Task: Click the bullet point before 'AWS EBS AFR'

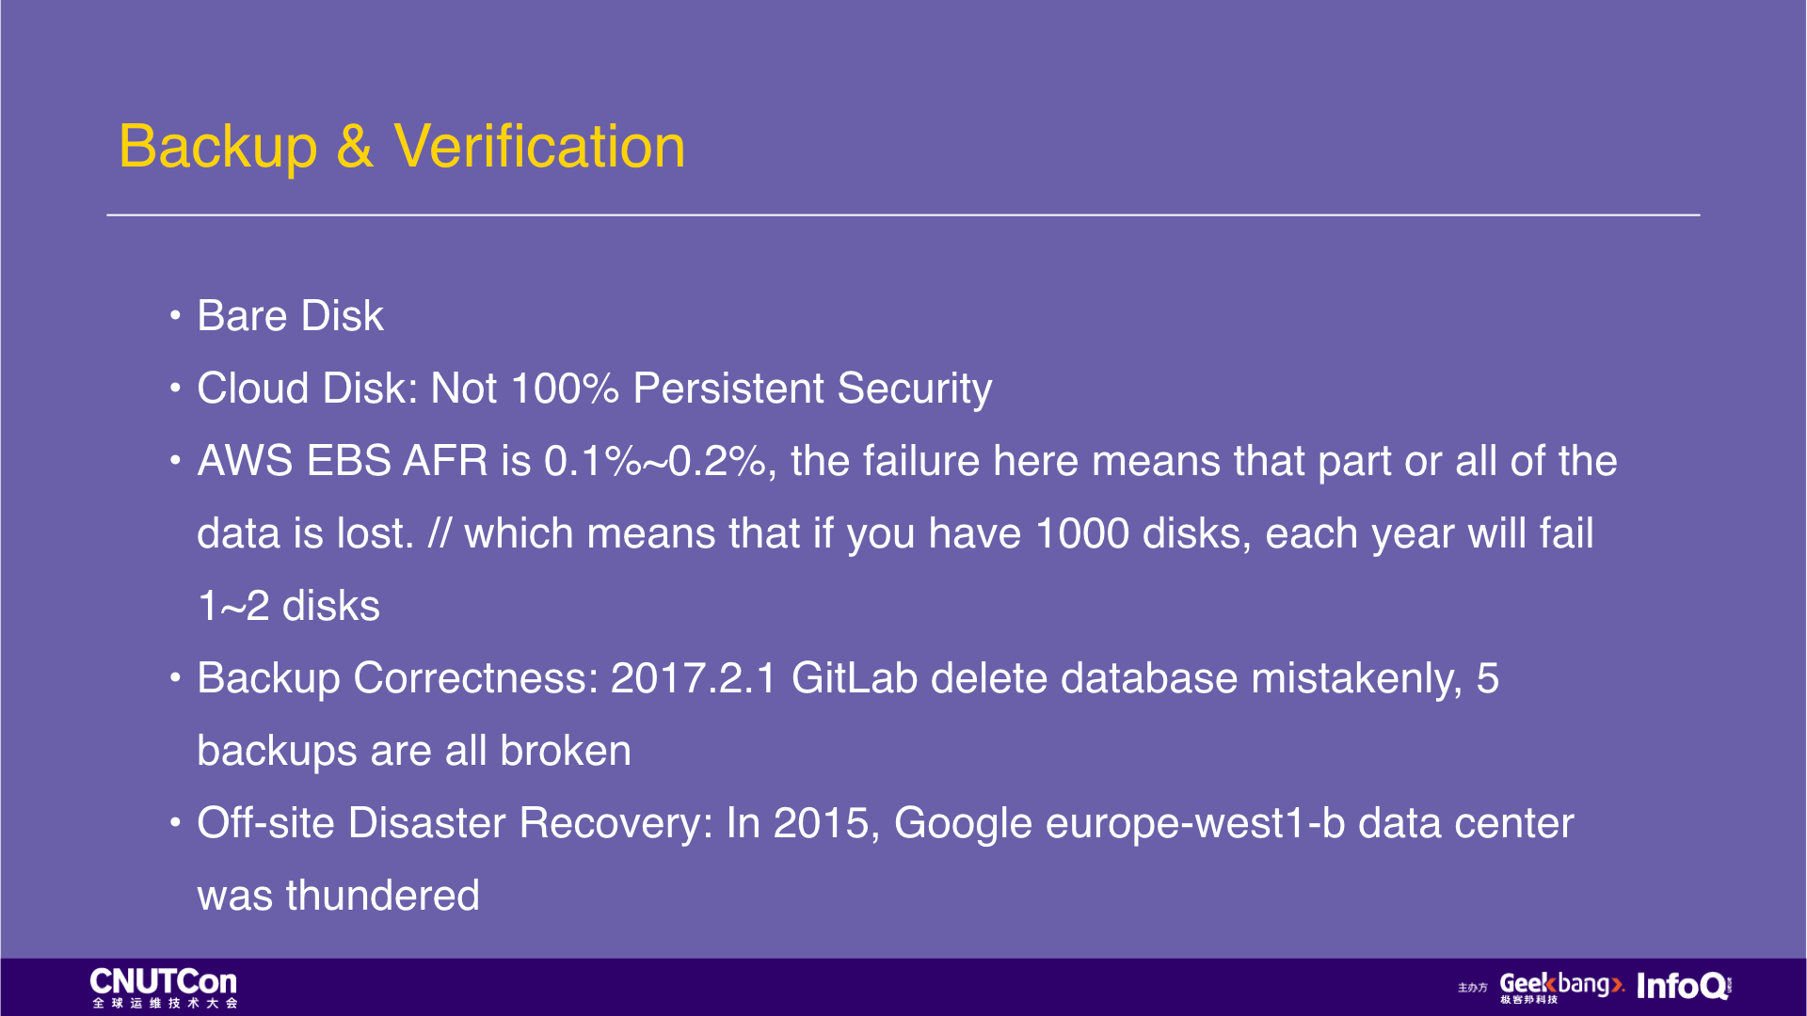Action: coord(175,460)
